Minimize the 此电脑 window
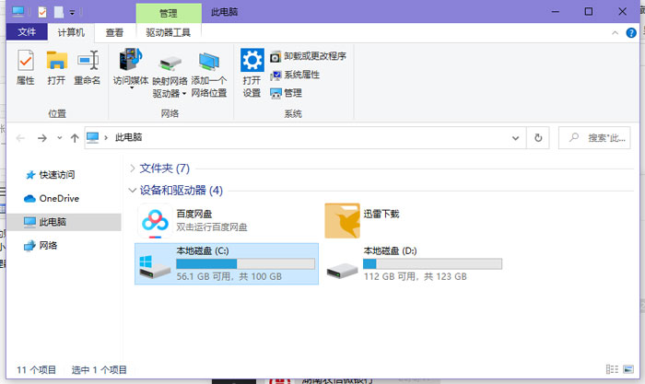645x384 pixels. click(x=556, y=12)
